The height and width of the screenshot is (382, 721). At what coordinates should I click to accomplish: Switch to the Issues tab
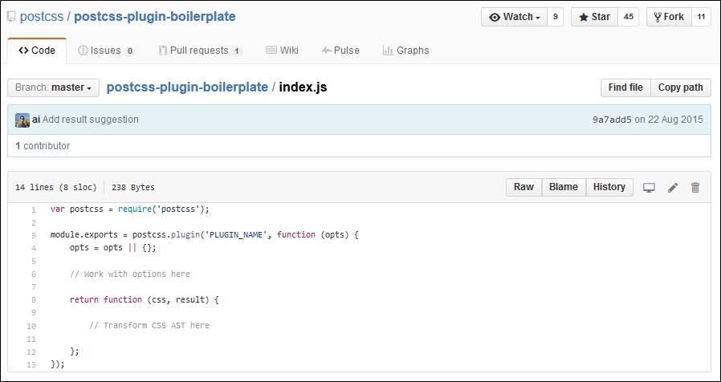point(106,51)
